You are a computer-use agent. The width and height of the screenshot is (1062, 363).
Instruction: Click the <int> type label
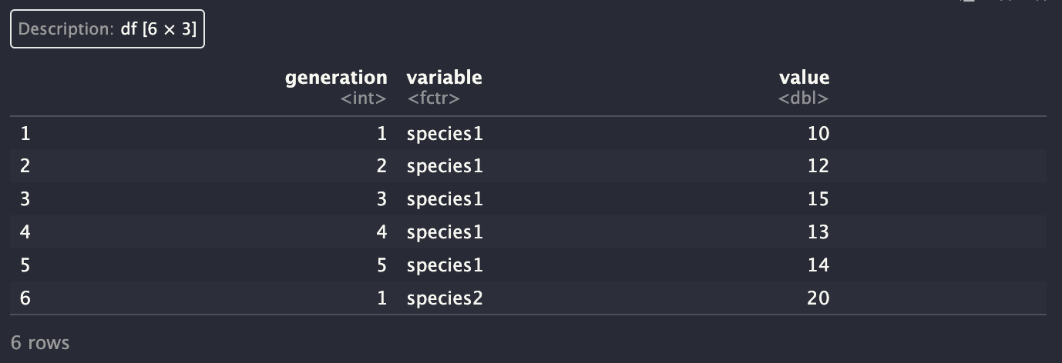click(363, 98)
